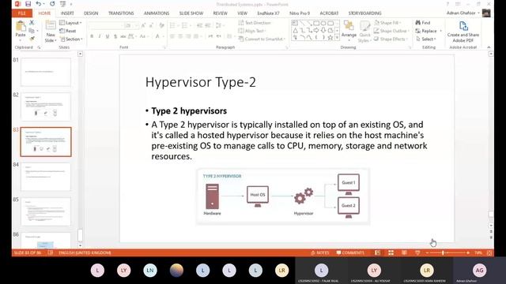506x284 pixels.
Task: Fit slide to current window
Action: [x=489, y=252]
